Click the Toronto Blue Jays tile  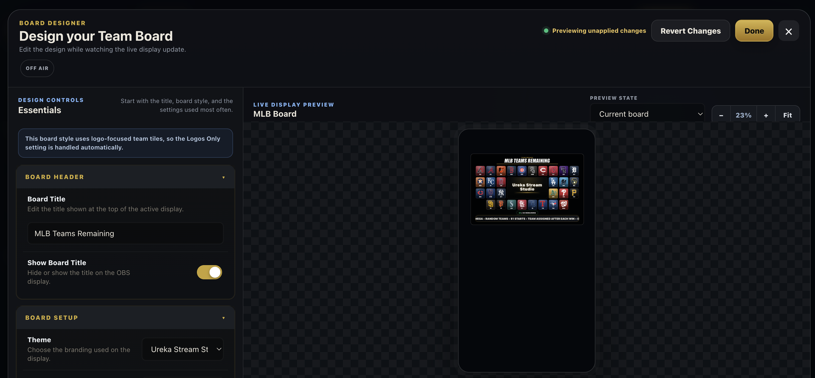[x=553, y=205]
